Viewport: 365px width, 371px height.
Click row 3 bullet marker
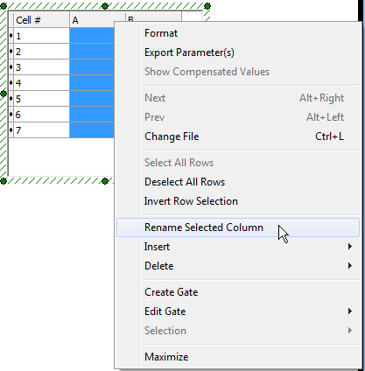tap(11, 67)
